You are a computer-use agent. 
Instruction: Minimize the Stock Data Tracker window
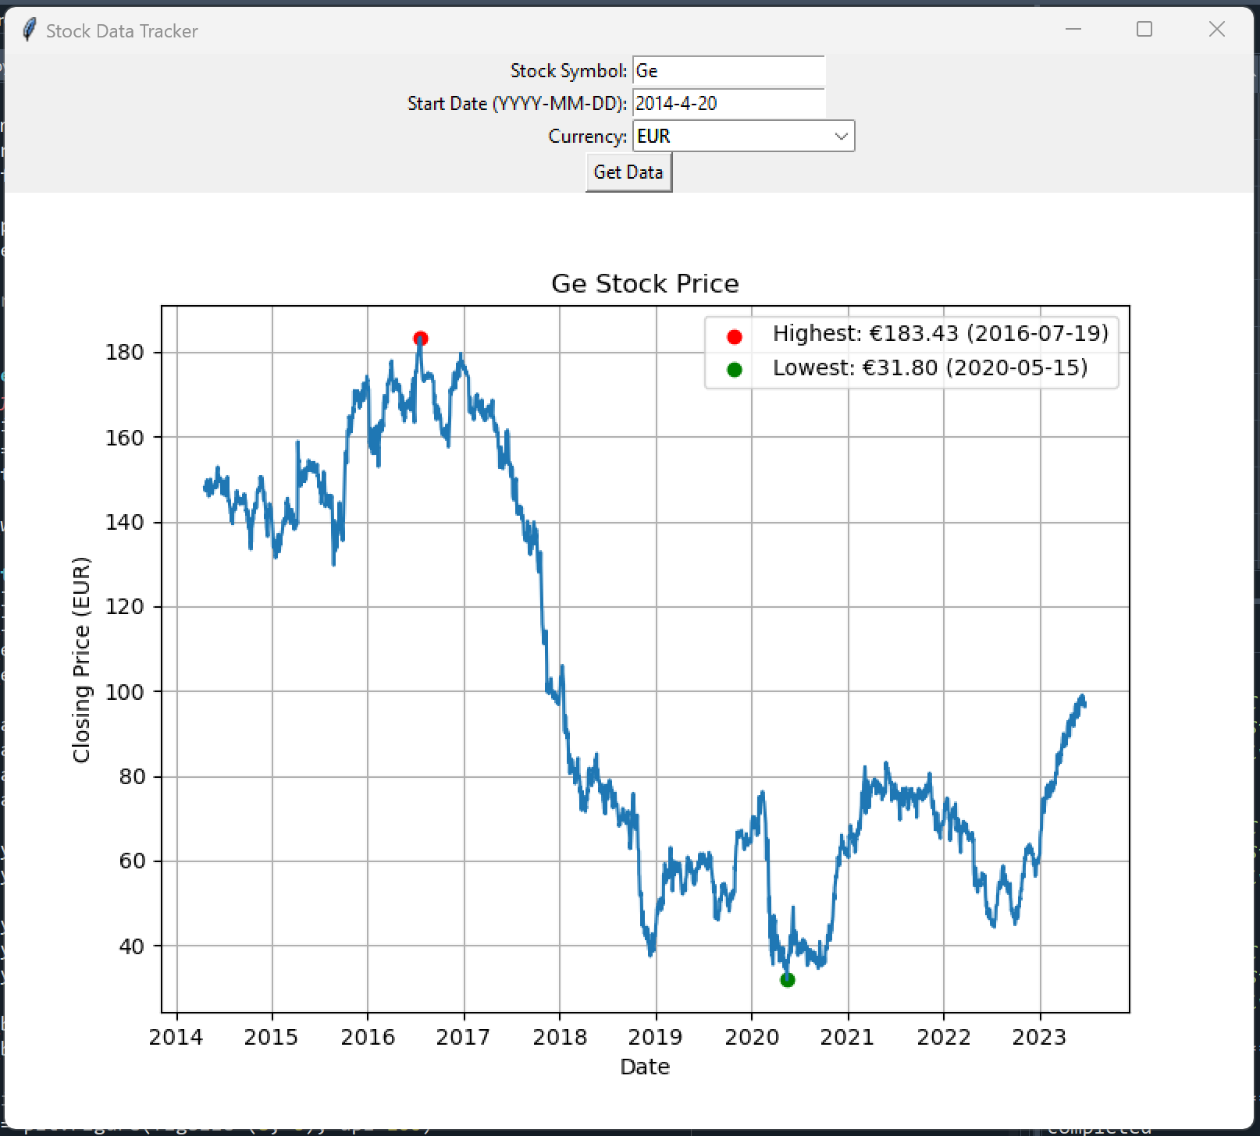1073,30
